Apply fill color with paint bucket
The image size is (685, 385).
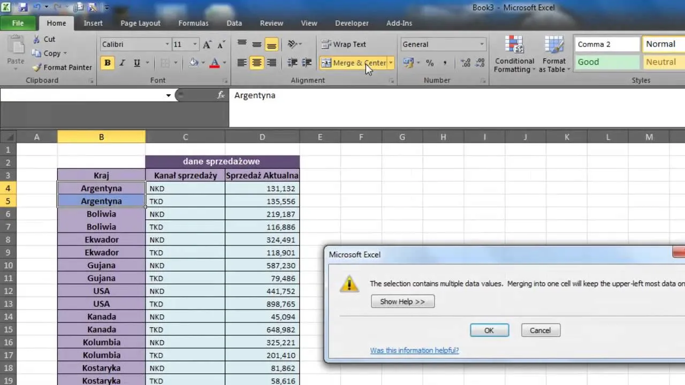pos(194,63)
